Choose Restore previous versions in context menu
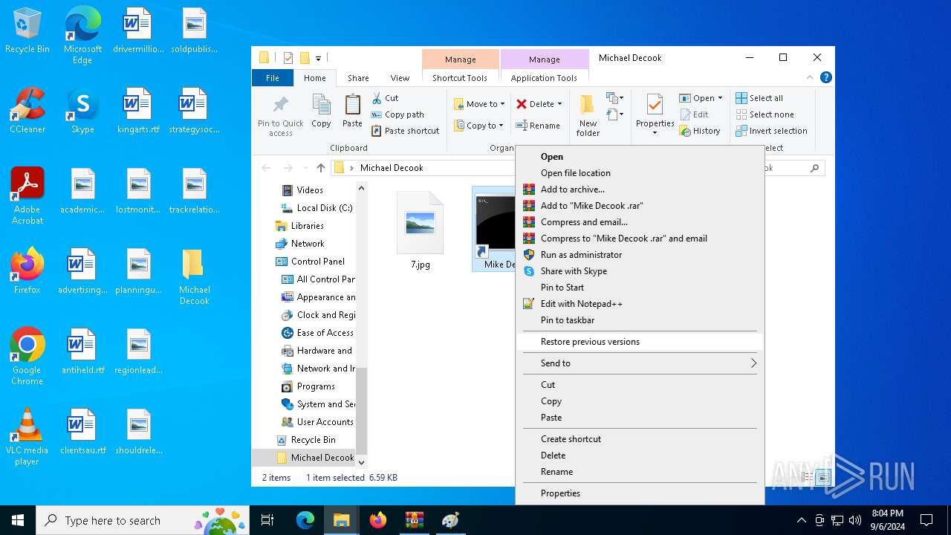 click(640, 342)
